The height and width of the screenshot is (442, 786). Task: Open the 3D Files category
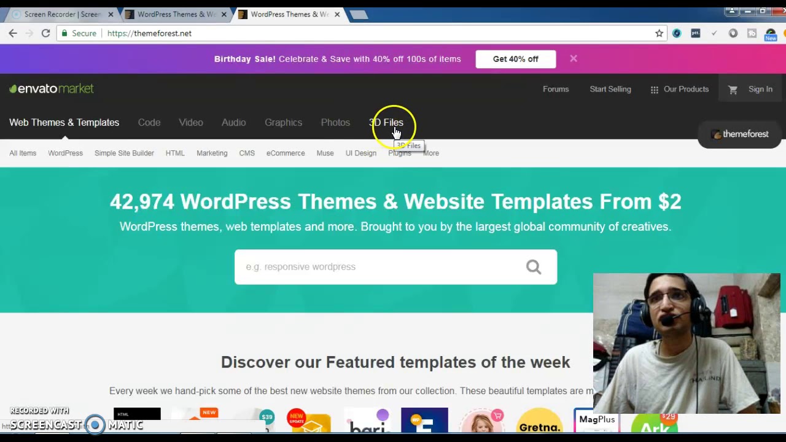pyautogui.click(x=386, y=122)
